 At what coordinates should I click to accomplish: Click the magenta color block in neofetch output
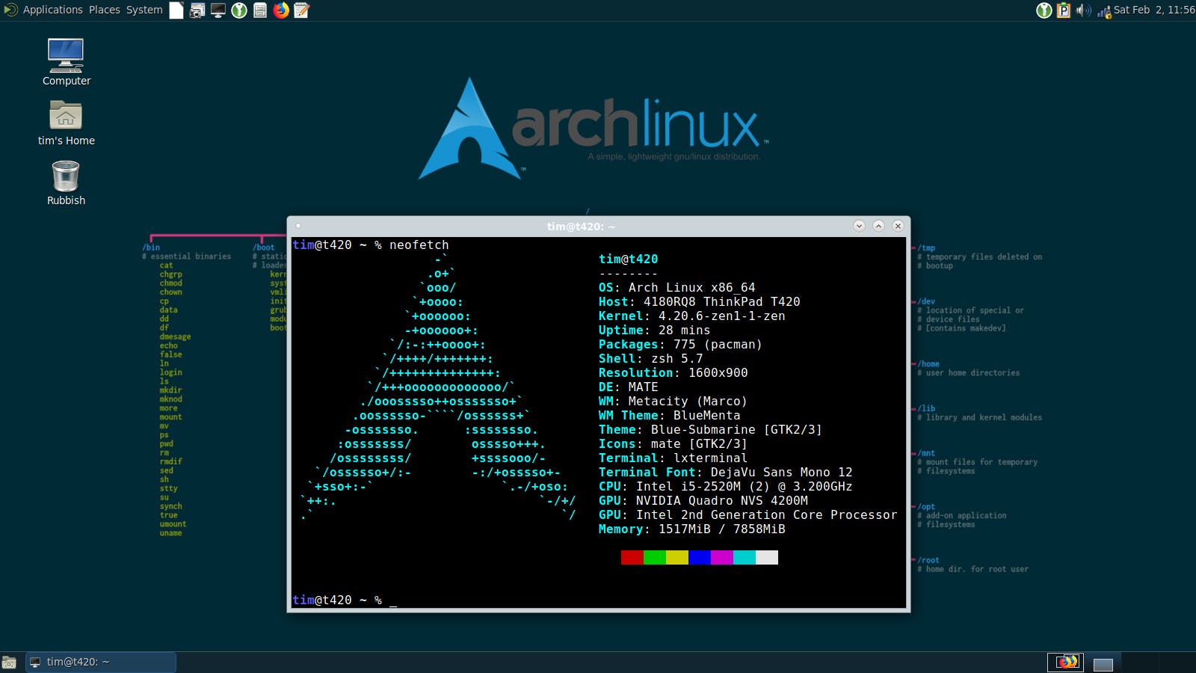tap(722, 557)
